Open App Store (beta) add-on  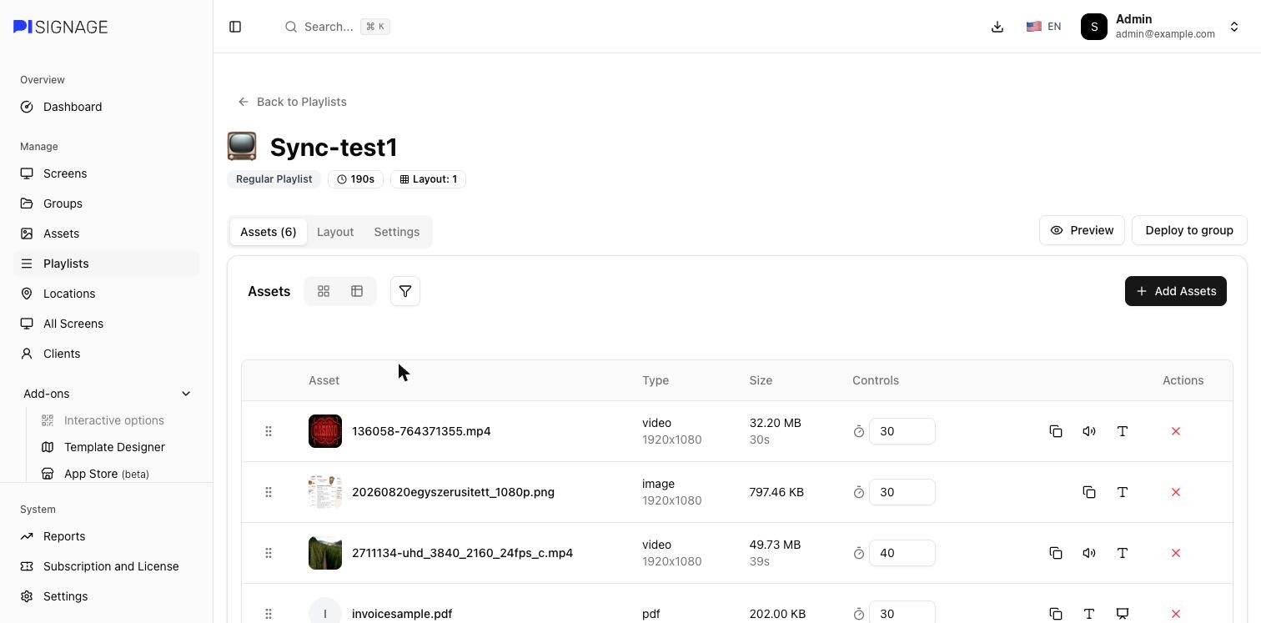pyautogui.click(x=107, y=474)
